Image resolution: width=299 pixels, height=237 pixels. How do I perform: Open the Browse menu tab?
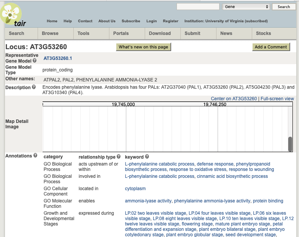(50, 33)
